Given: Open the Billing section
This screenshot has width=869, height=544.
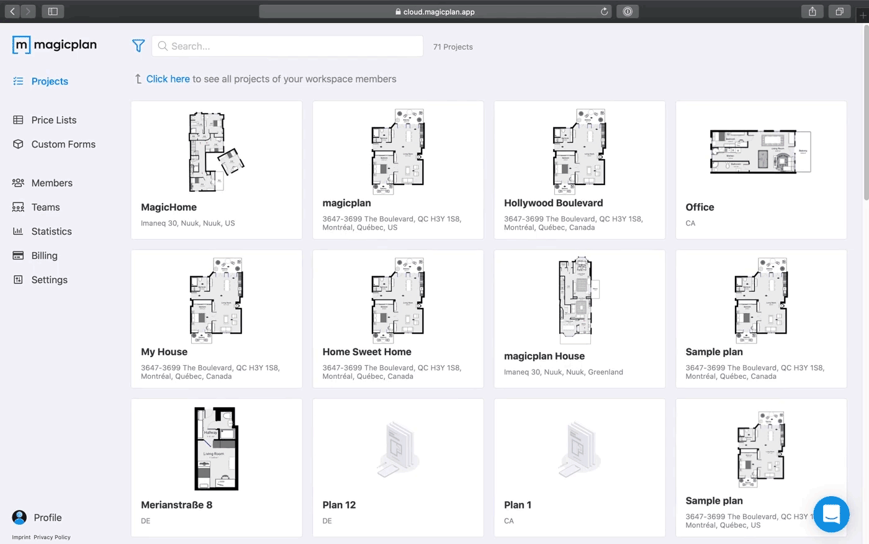Looking at the screenshot, I should pyautogui.click(x=45, y=255).
